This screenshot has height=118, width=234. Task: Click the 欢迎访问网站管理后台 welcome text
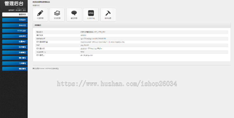pos(41,2)
